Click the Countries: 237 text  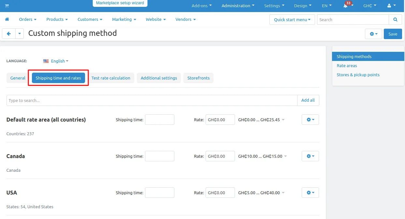click(x=20, y=134)
